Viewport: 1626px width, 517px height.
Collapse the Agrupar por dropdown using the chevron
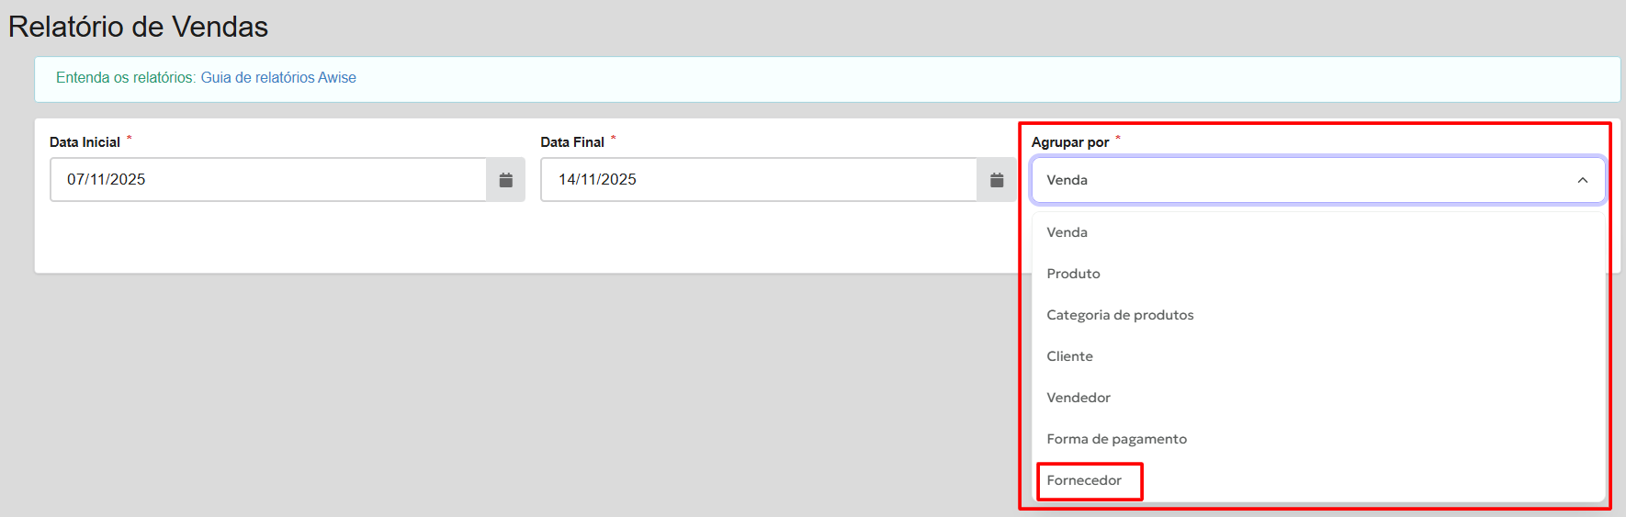(1582, 180)
